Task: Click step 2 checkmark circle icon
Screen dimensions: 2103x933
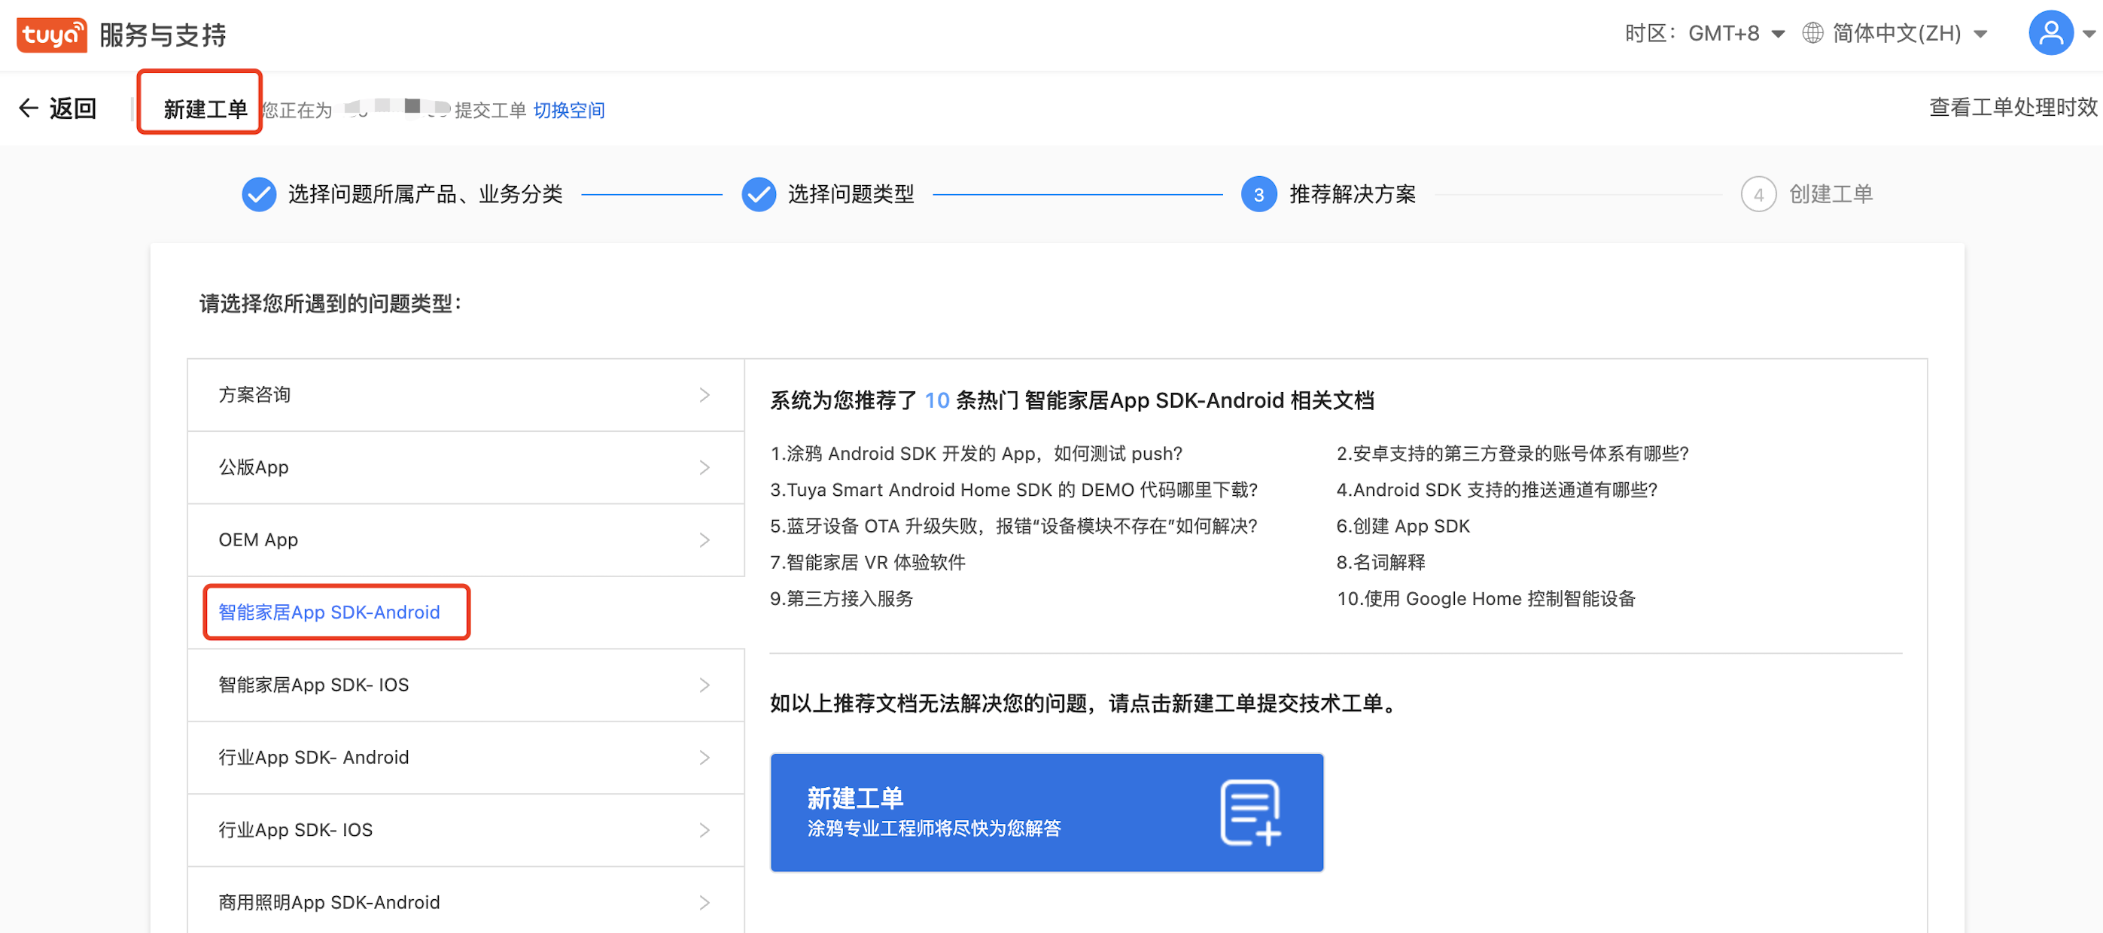Action: [759, 194]
